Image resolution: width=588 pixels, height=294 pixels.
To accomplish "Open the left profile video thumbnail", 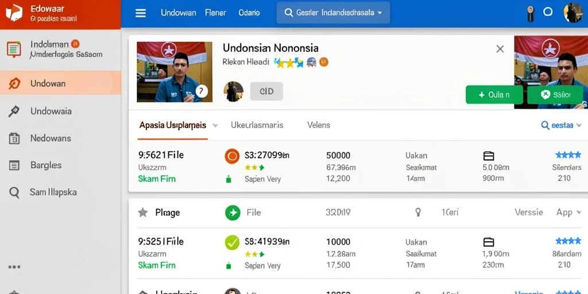I will tap(175, 72).
